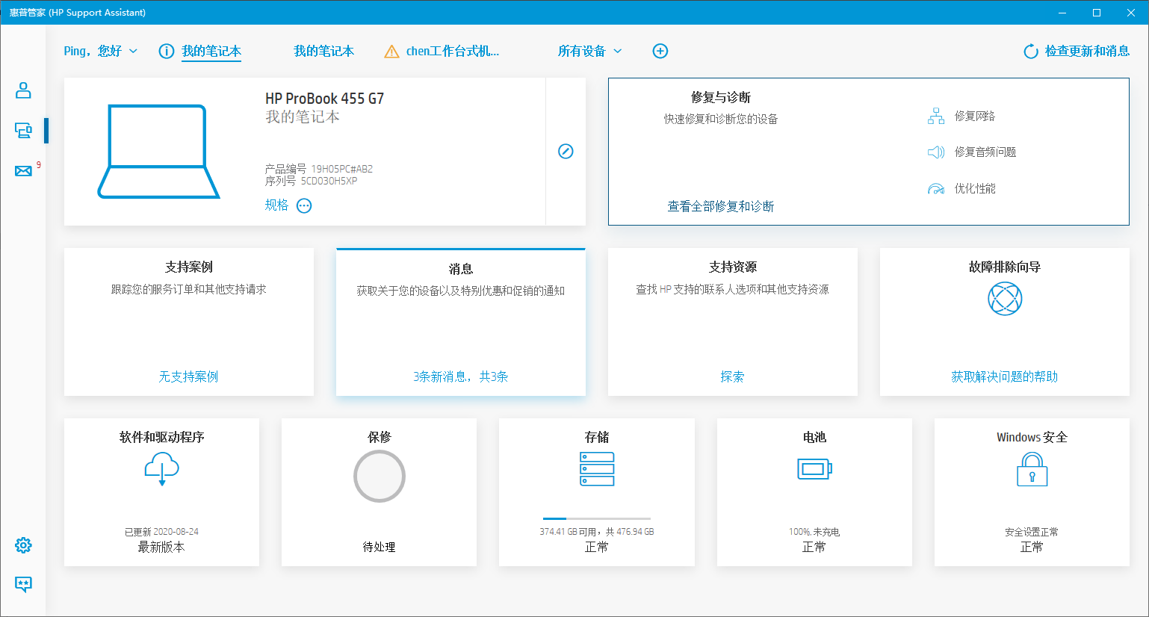Expand the Ping, 您好 user dropdown
Screen dimensions: 1149x617
101,51
